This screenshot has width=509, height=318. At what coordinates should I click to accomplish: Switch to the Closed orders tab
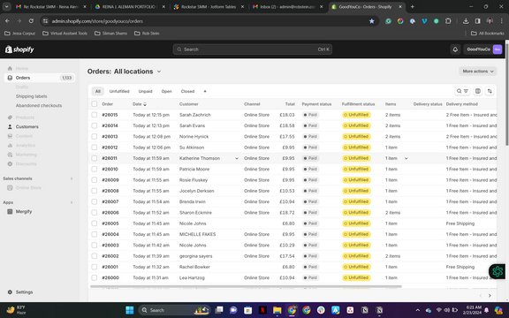[x=187, y=92]
